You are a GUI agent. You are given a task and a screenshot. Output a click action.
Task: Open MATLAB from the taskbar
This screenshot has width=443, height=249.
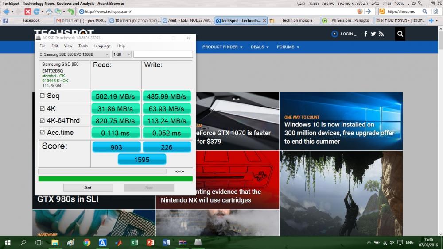(x=119, y=242)
